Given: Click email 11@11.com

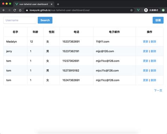Looking at the screenshot, I should (x=103, y=42).
